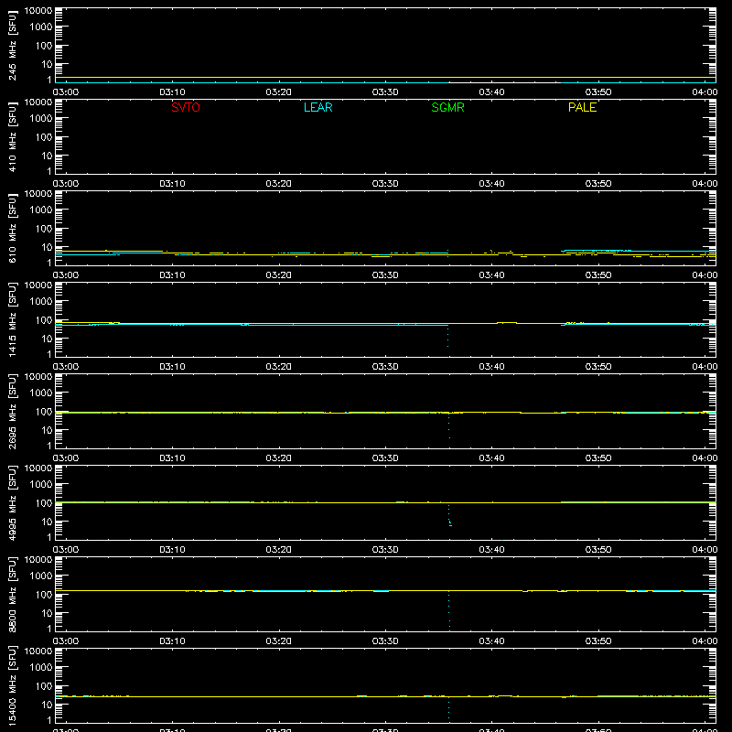Select the 2695 MHz [SFU] axis title
Viewport: 732px width, 732px height.
point(12,411)
